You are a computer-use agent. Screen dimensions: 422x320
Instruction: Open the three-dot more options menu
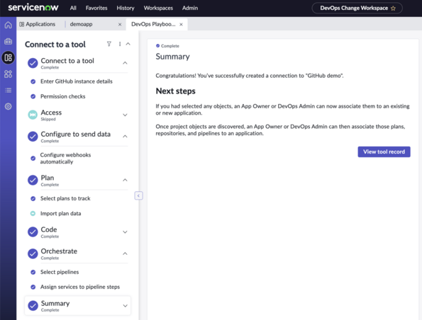(120, 44)
